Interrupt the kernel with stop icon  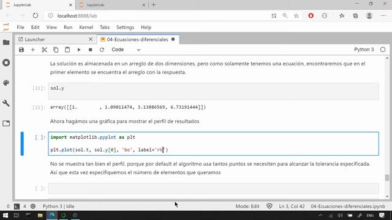[x=90, y=50]
